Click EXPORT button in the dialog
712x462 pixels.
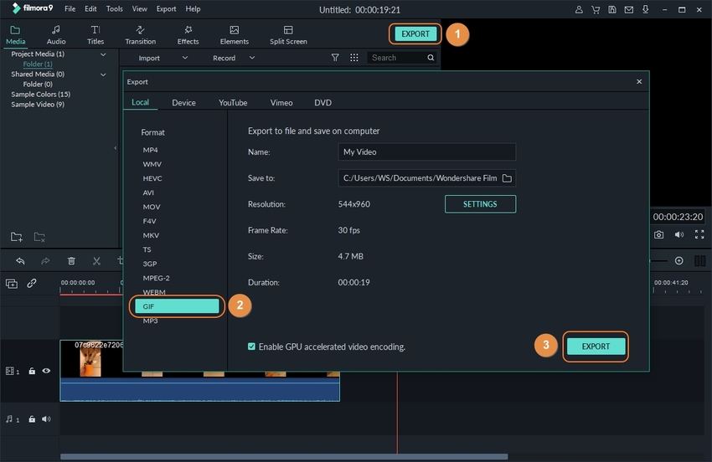click(596, 346)
